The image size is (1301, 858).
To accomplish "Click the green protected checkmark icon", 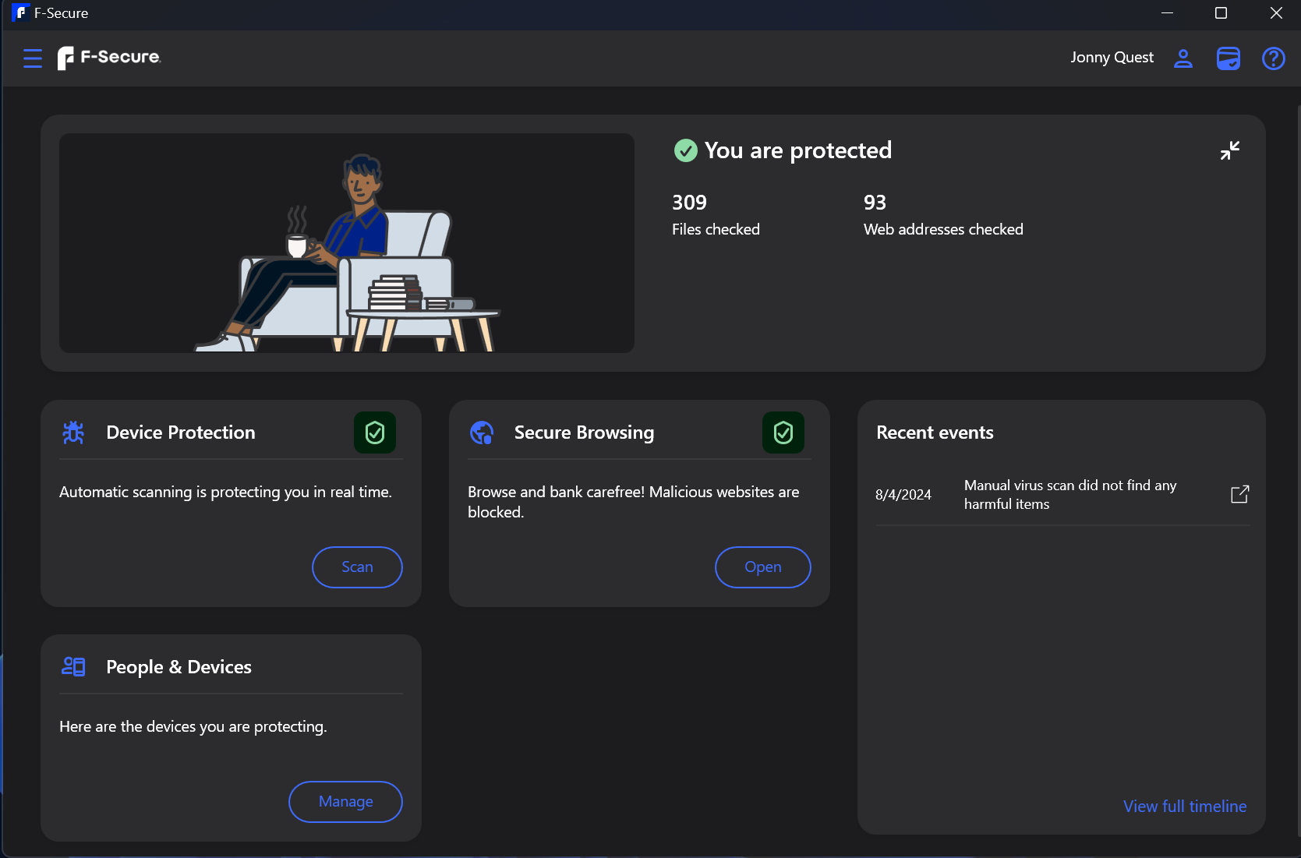I will [x=685, y=150].
